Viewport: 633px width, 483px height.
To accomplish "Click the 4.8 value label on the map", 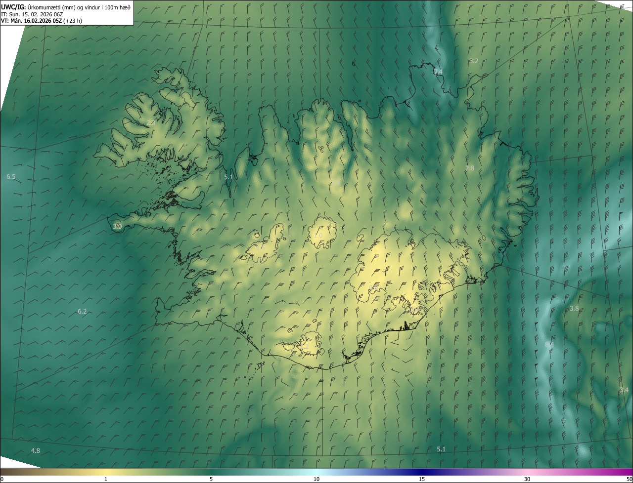I will (x=36, y=450).
